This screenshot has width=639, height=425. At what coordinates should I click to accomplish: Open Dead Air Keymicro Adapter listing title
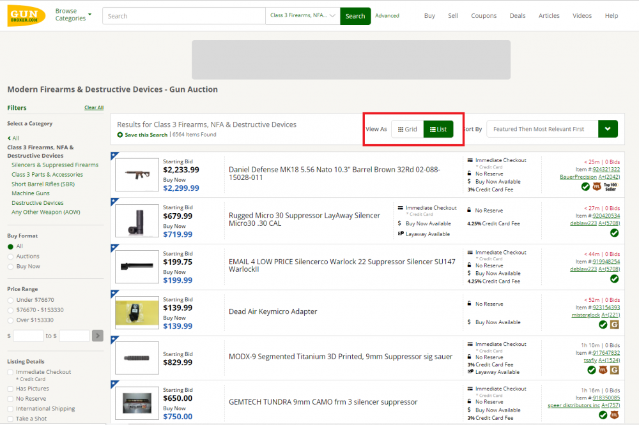(x=273, y=311)
